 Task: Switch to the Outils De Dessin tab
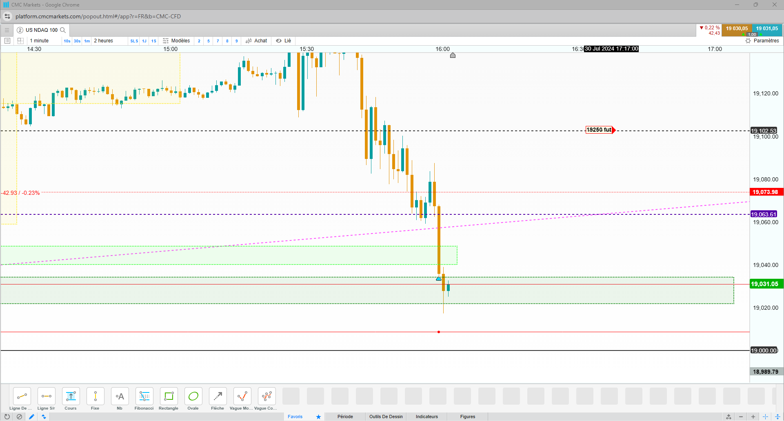[x=386, y=417]
